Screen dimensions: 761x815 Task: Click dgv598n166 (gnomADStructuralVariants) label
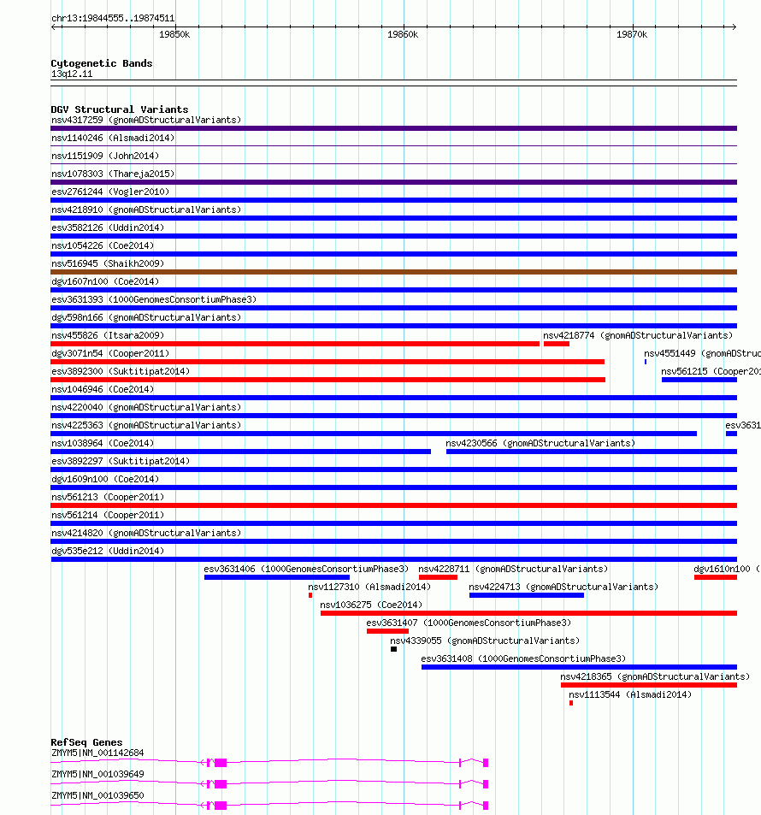click(x=146, y=317)
